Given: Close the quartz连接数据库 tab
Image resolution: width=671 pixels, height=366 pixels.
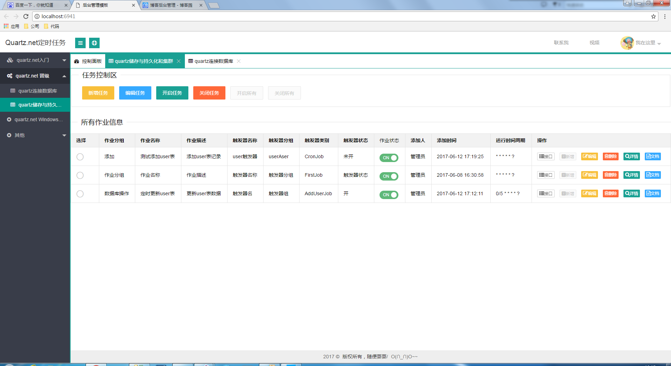Looking at the screenshot, I should (239, 61).
